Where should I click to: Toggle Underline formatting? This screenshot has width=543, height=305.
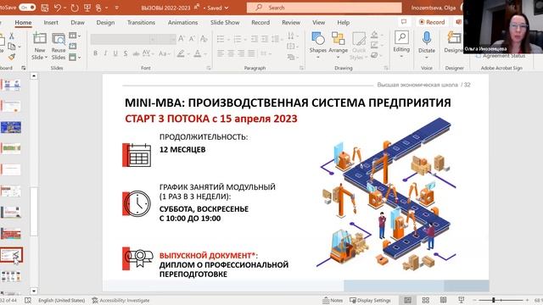click(x=115, y=53)
